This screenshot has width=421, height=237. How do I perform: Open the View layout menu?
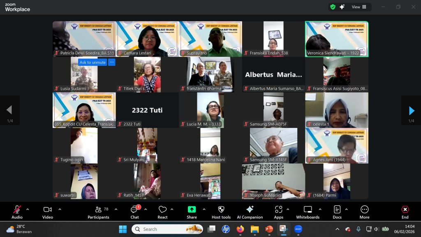pos(359,7)
